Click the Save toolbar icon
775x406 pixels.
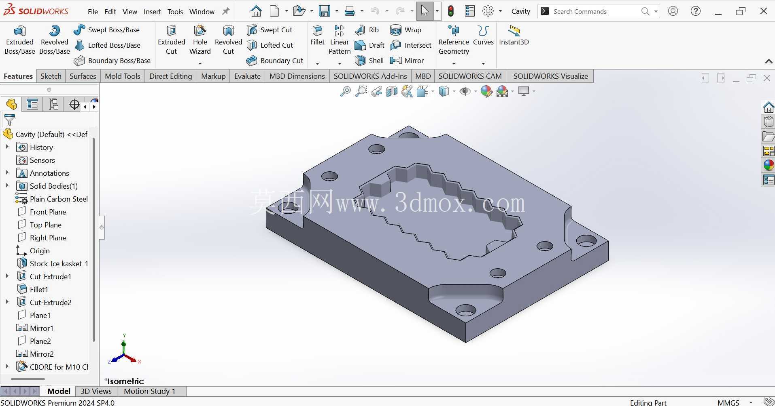click(x=325, y=11)
